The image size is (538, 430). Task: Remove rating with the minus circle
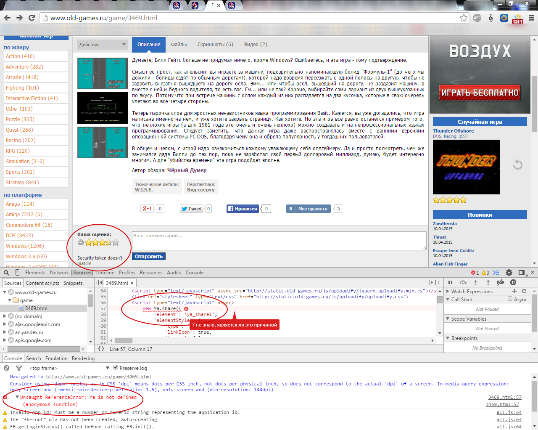(81, 242)
